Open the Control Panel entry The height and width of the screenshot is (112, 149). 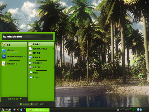(x=41, y=63)
